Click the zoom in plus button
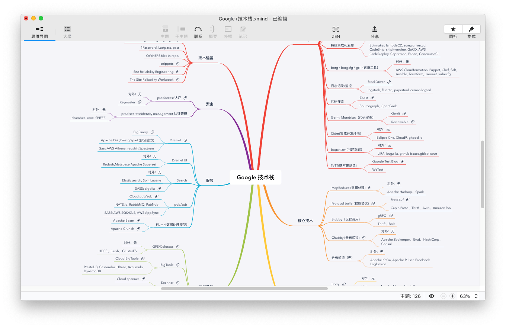 click(x=452, y=296)
